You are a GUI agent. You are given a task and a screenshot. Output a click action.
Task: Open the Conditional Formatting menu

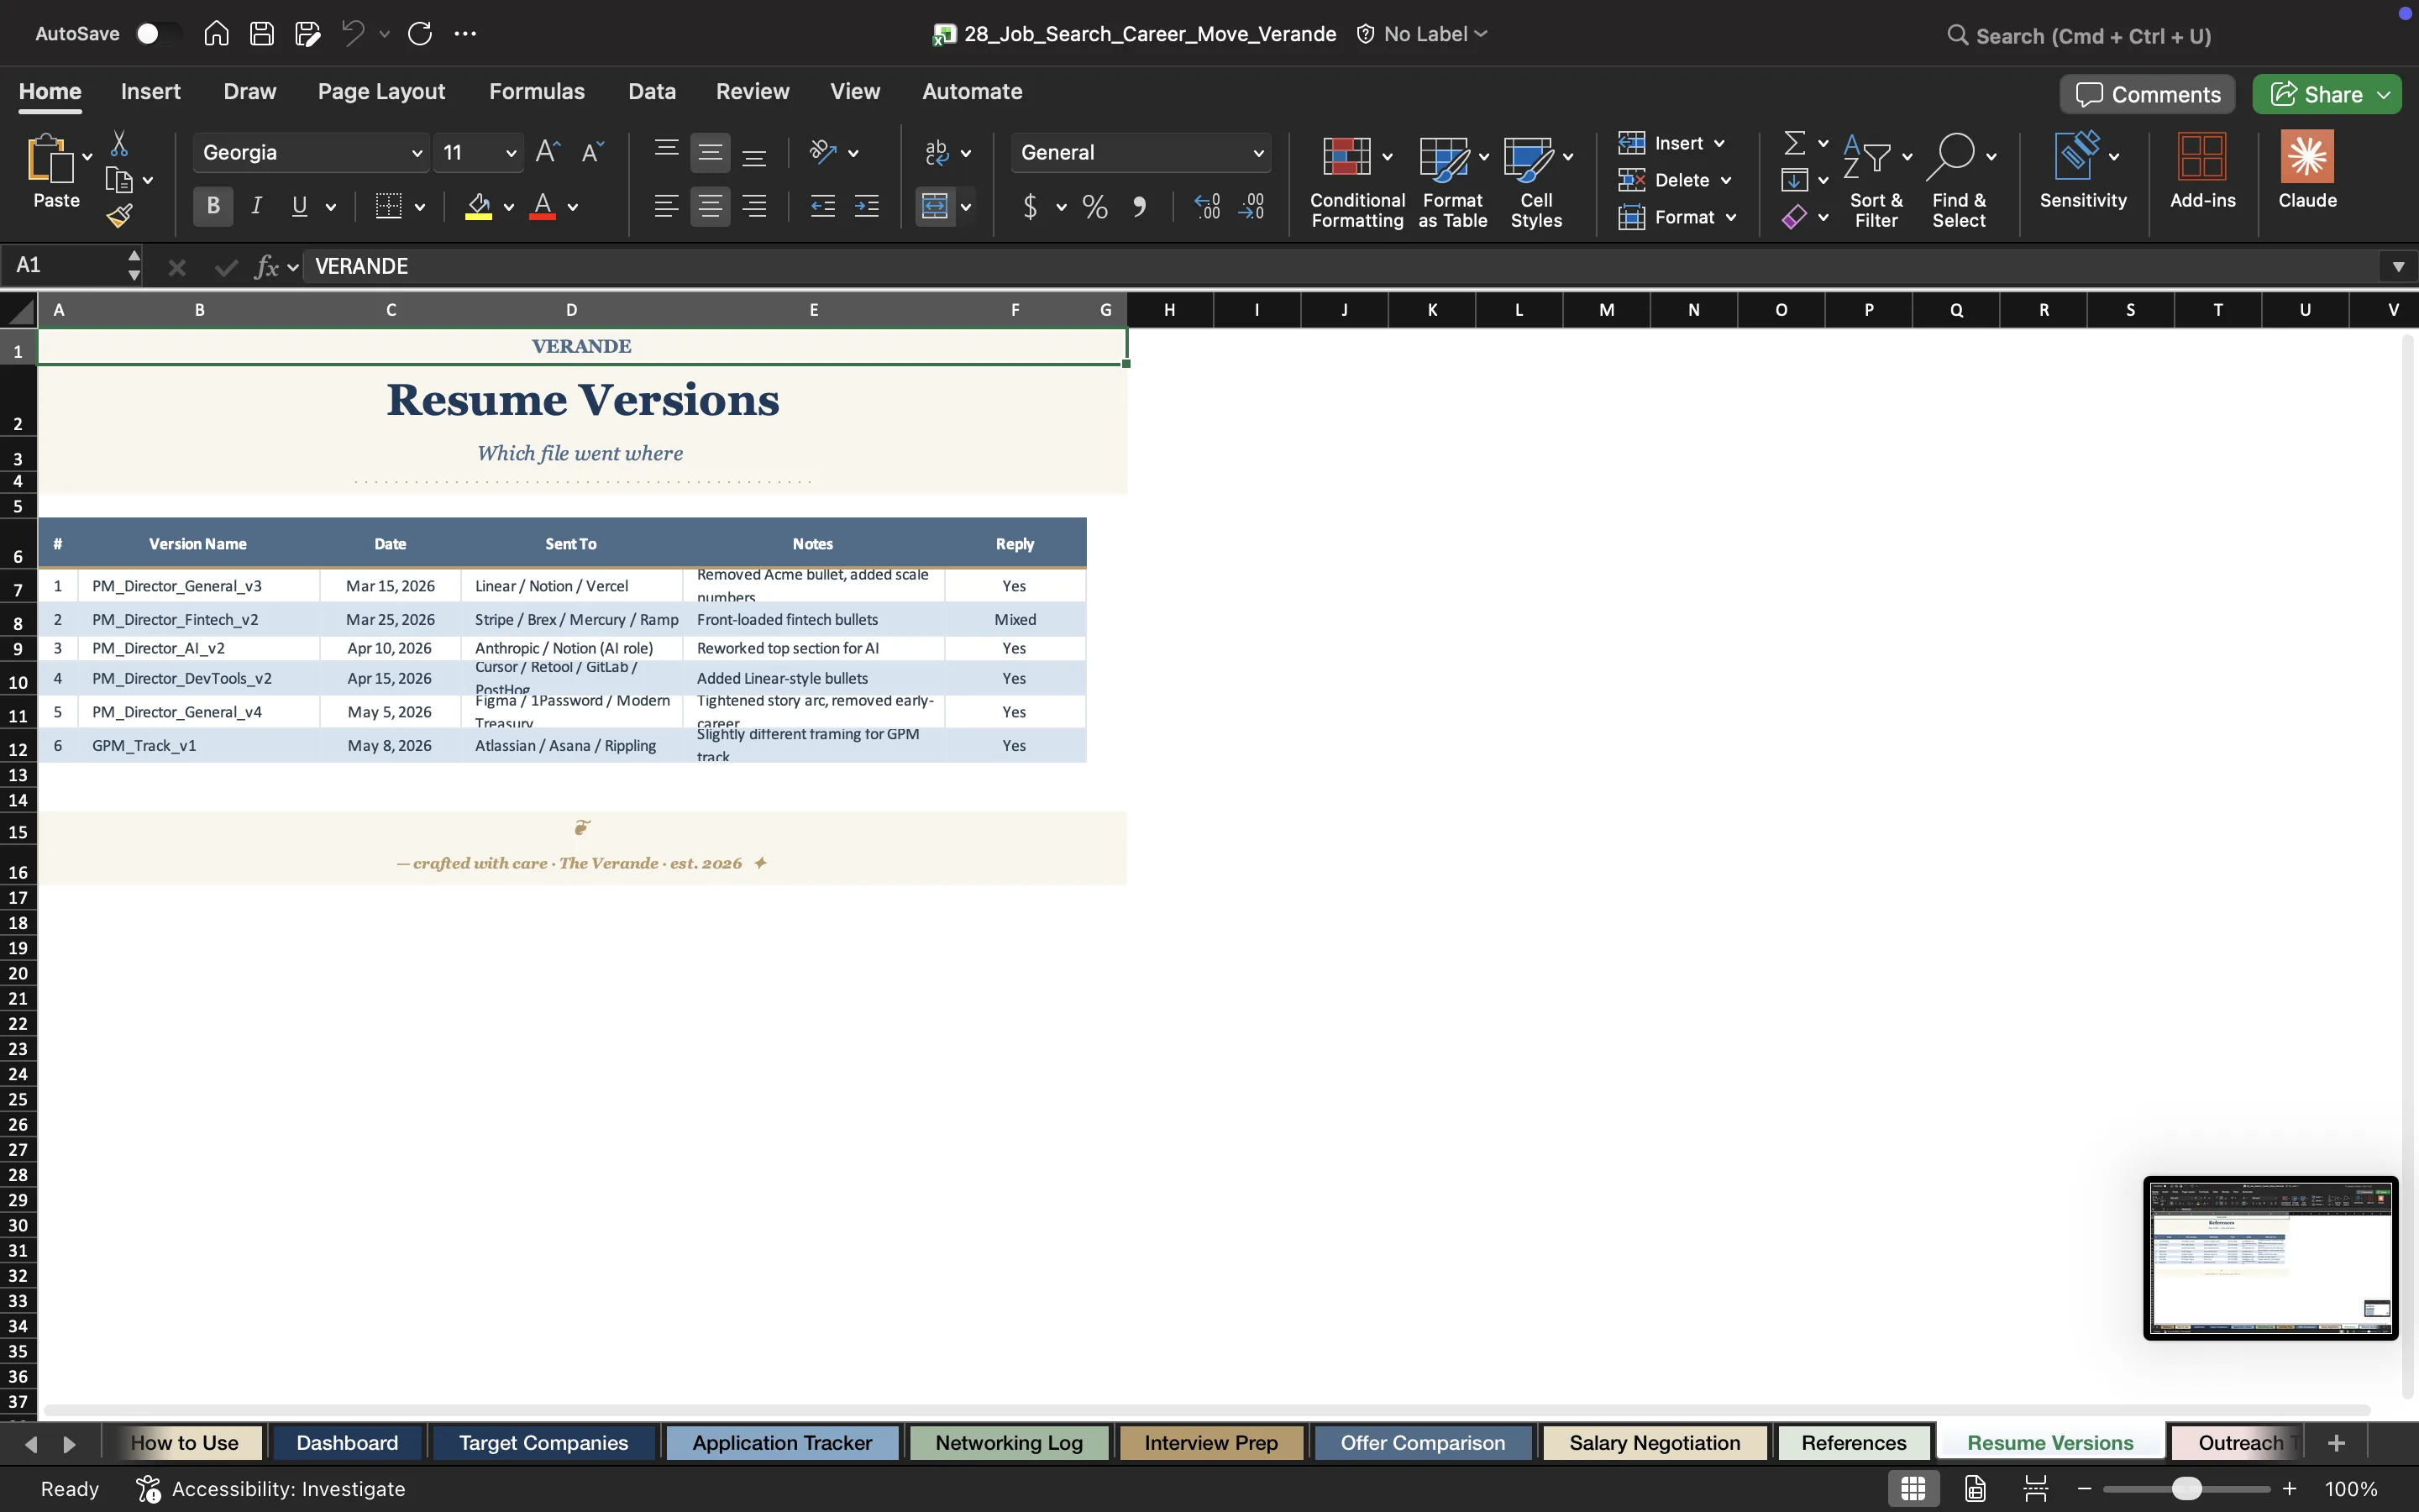pyautogui.click(x=1357, y=182)
